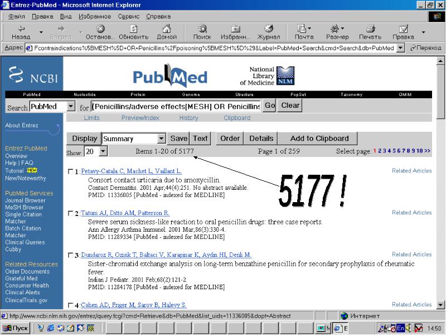Open the Back button history arrow
The height and width of the screenshot is (335, 446).
pyautogui.click(x=41, y=32)
